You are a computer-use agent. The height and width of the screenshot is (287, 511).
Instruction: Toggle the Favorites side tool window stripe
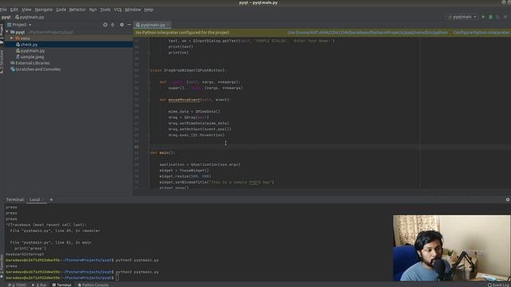click(2, 266)
